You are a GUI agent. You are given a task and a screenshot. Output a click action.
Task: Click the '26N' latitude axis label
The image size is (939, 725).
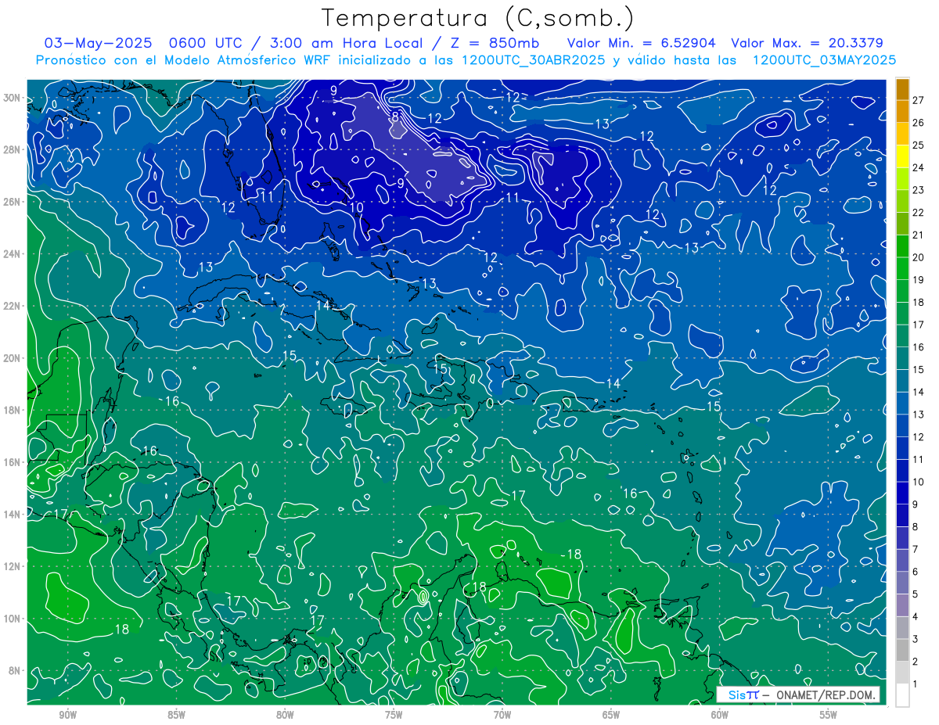[13, 202]
